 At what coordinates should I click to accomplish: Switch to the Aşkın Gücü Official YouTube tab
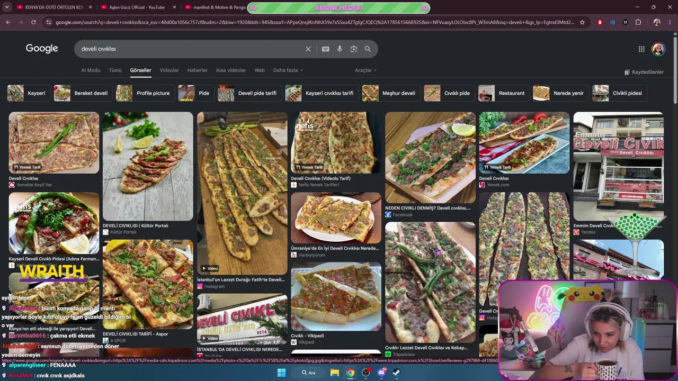coord(138,7)
